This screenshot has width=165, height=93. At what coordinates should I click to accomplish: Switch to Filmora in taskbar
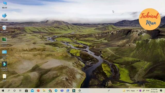pos(74,91)
